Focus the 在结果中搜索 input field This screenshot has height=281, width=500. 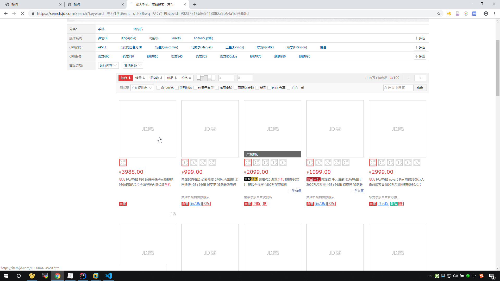click(x=398, y=88)
